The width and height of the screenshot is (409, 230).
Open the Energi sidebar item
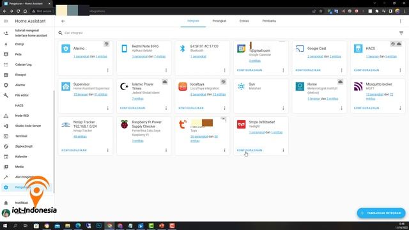pos(20,44)
